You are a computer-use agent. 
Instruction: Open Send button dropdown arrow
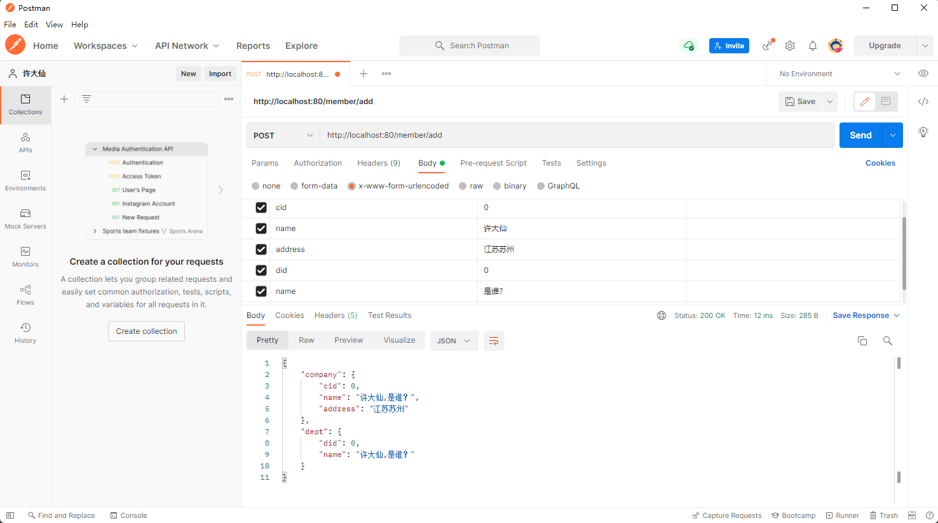click(893, 135)
